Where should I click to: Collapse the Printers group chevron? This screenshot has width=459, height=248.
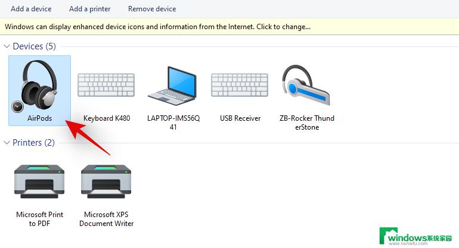(7, 143)
